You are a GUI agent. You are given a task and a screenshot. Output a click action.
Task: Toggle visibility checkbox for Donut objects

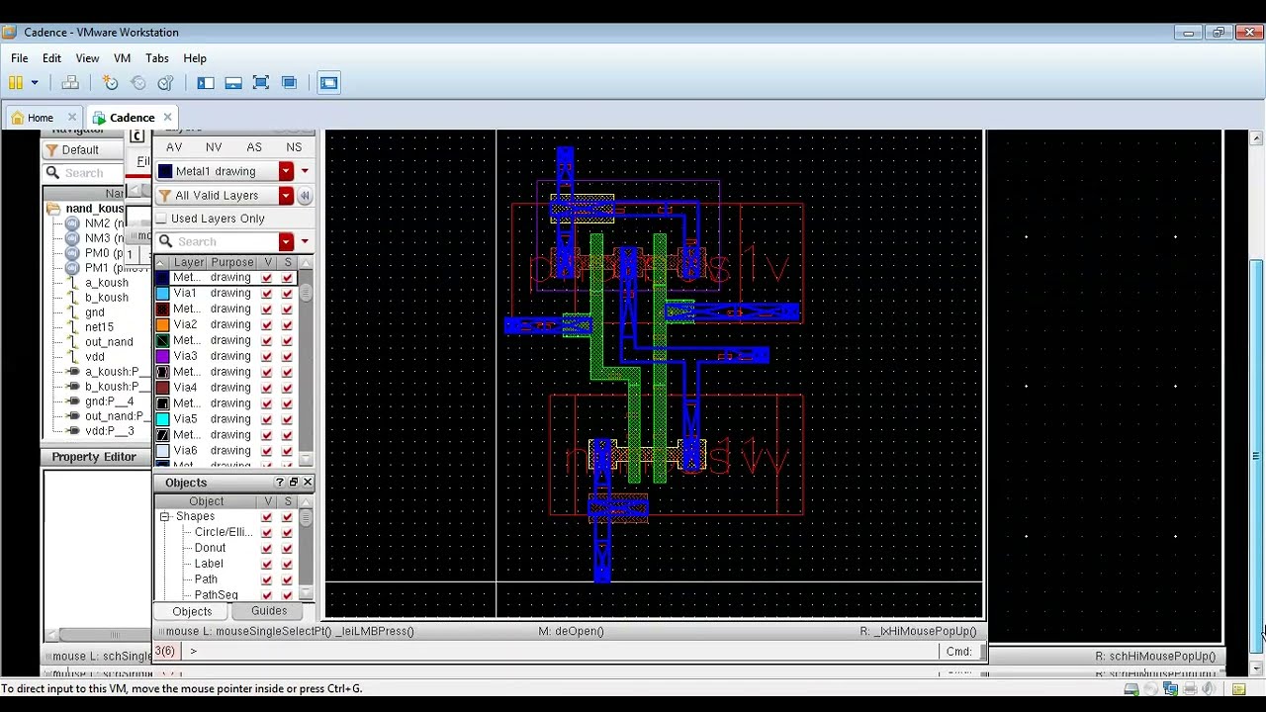pyautogui.click(x=267, y=548)
